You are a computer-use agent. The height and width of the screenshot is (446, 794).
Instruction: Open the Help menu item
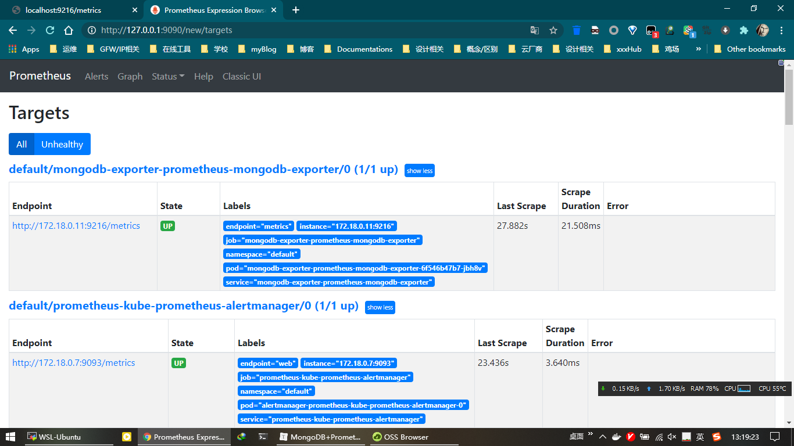point(203,76)
